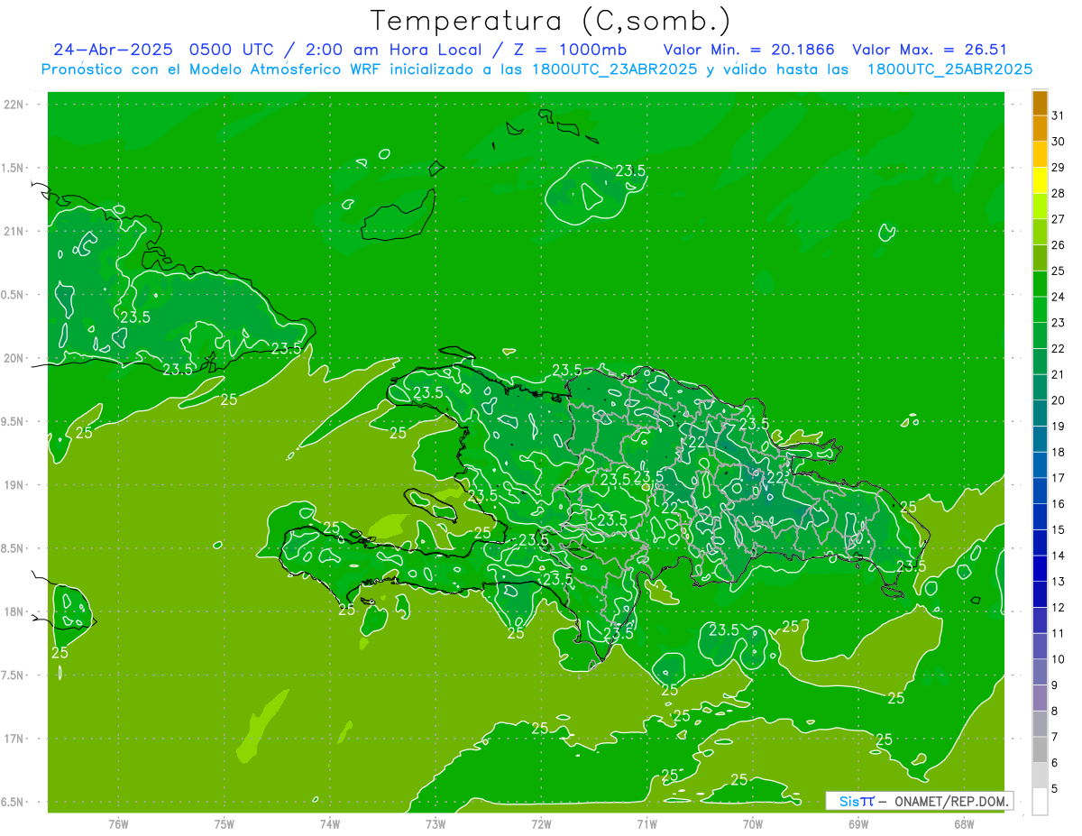
Task: Click '1800UTC_25ABR2025' valid-until time text
Action: pyautogui.click(x=949, y=69)
